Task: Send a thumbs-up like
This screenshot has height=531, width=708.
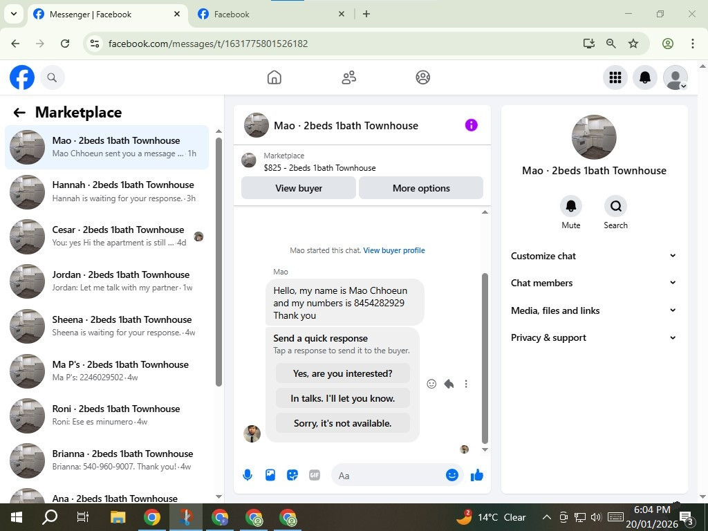Action: pyautogui.click(x=477, y=475)
